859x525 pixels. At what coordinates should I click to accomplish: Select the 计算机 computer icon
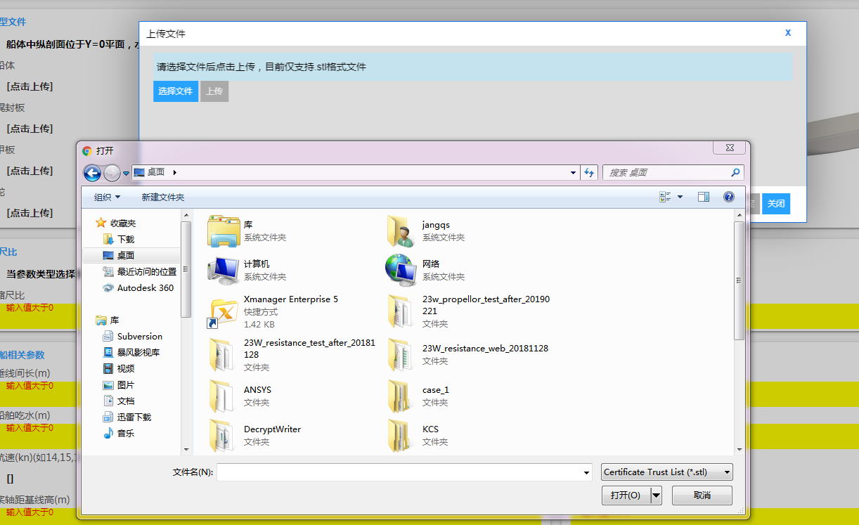click(224, 270)
